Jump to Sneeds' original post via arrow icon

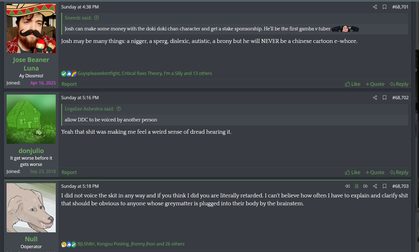(96, 18)
